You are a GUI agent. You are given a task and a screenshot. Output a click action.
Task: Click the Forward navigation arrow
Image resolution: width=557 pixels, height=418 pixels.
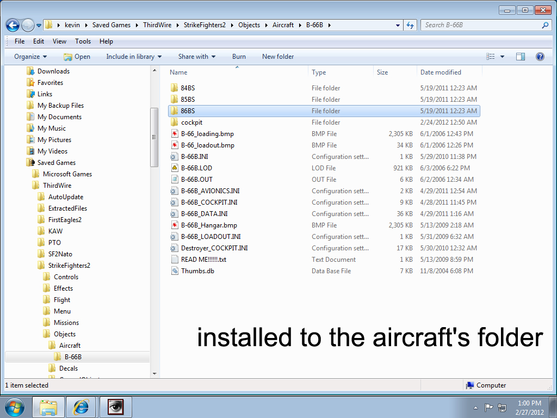pos(28,25)
